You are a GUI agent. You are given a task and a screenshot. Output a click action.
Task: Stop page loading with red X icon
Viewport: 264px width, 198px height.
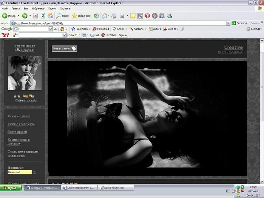tap(36, 16)
